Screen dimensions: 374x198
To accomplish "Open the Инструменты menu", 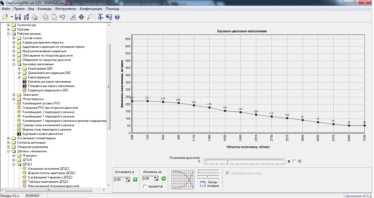I will click(x=66, y=9).
